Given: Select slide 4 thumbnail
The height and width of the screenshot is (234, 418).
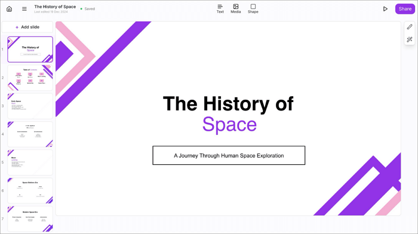Looking at the screenshot, I should tap(30, 134).
